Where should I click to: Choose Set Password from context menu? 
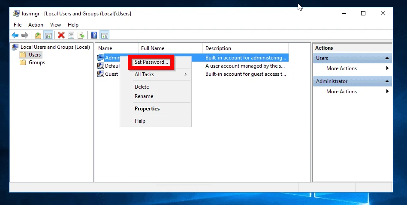(151, 62)
